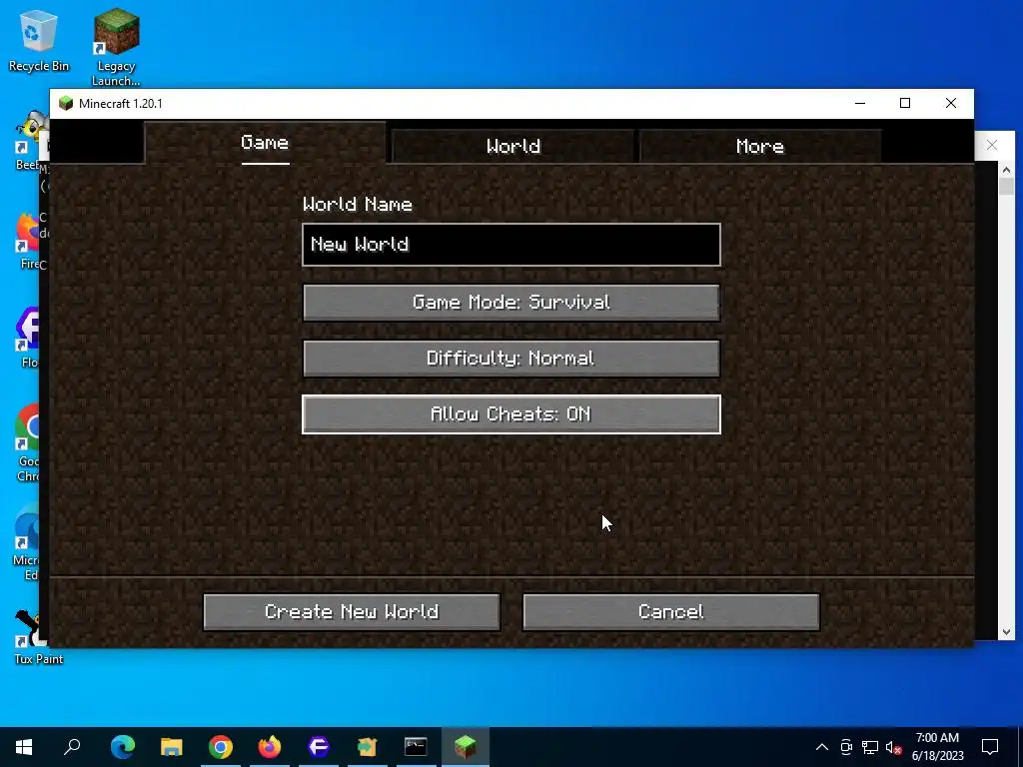Open network status tray icon

[870, 747]
